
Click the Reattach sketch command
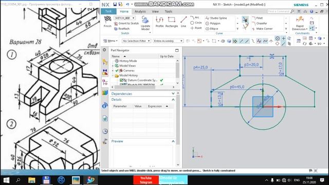point(122,29)
